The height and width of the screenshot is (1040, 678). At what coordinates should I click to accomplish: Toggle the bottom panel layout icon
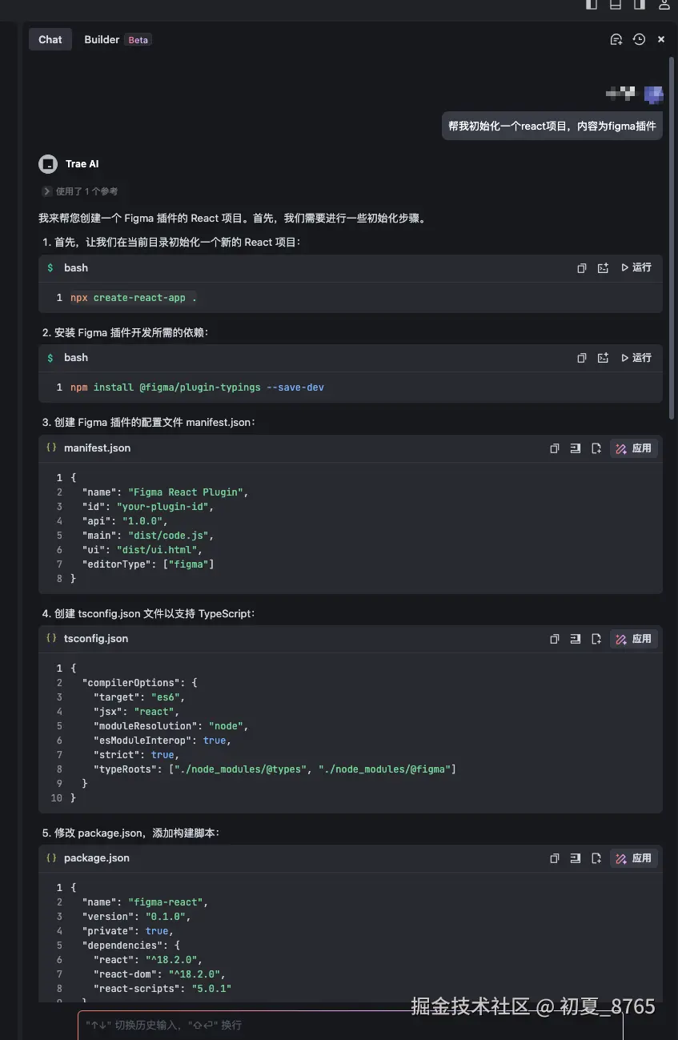[616, 4]
